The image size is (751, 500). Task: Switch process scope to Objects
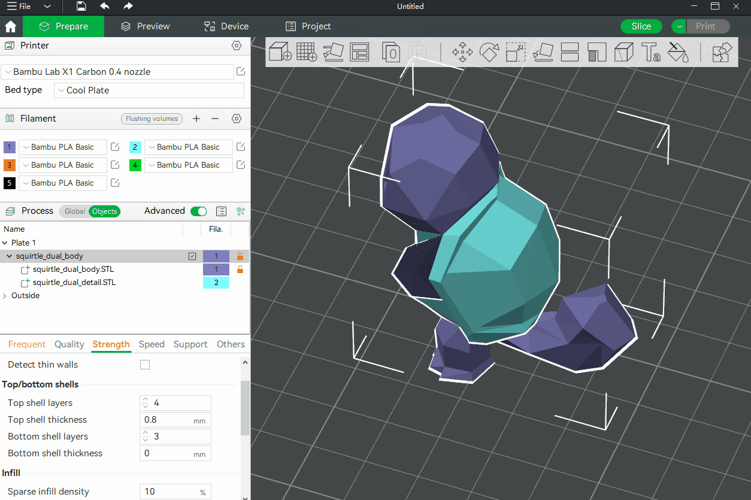click(104, 211)
